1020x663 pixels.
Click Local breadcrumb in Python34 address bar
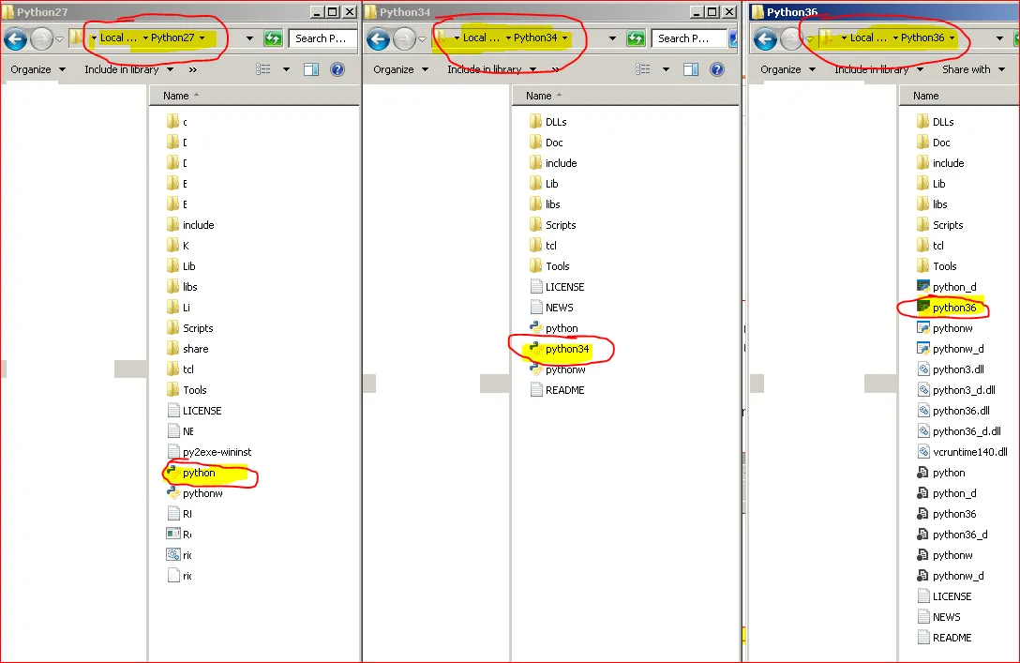tap(481, 38)
